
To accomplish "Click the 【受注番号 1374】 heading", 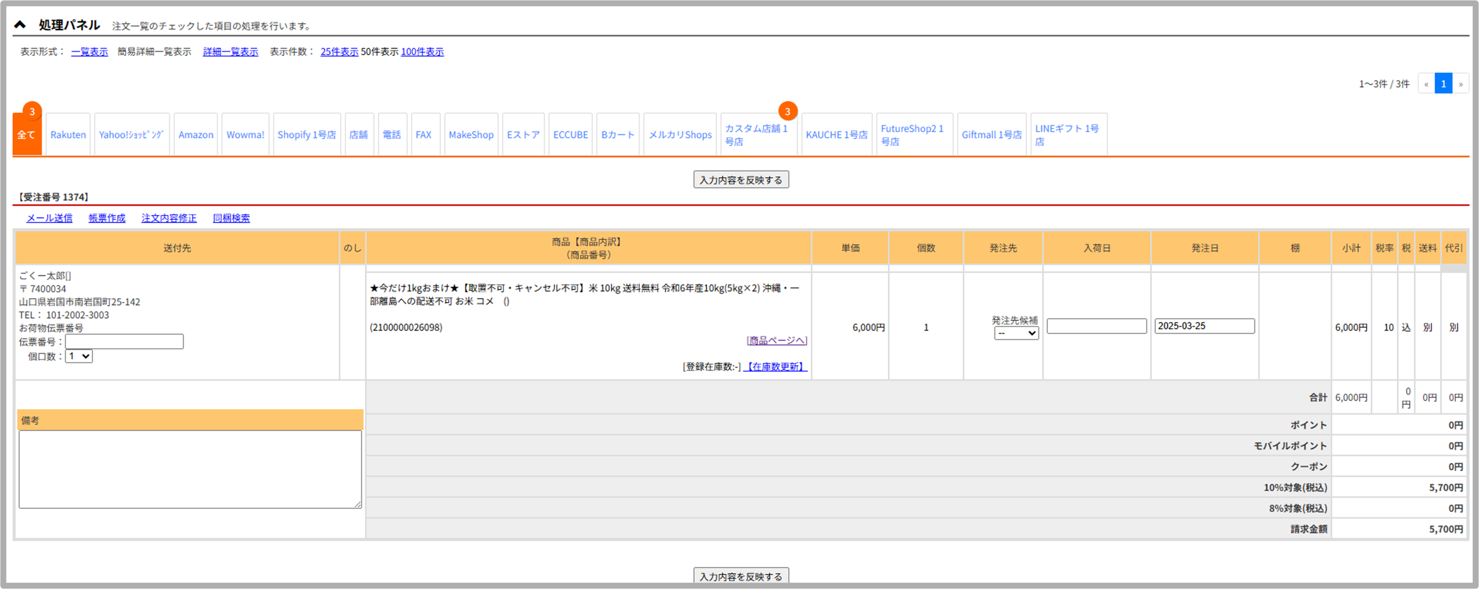I will click(53, 197).
